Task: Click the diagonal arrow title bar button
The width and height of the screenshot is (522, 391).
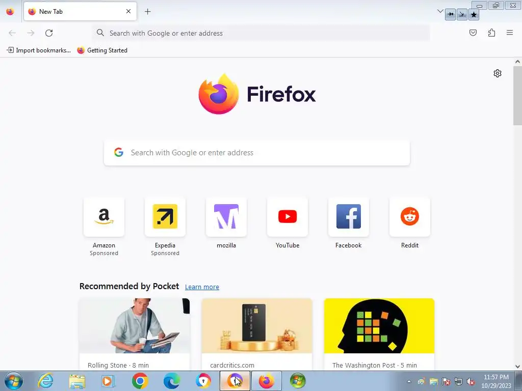Action: [x=462, y=14]
